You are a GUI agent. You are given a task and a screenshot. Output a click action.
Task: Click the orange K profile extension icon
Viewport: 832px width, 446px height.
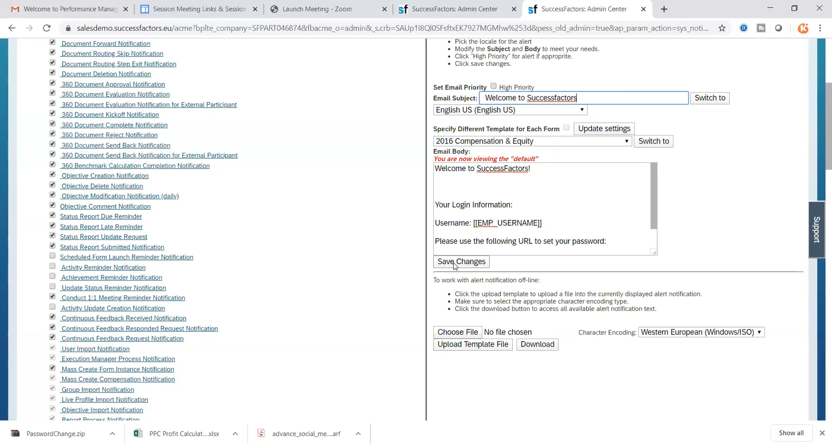(803, 28)
